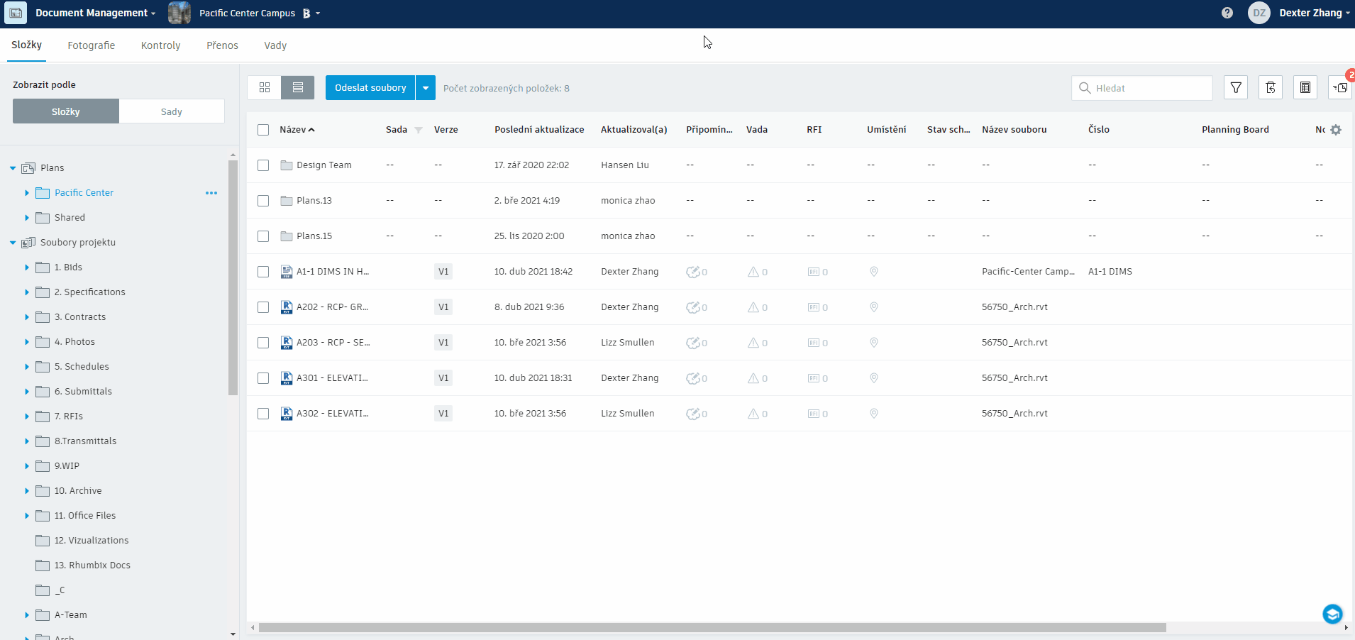Click the Sada column filter icon
Viewport: 1355px width, 640px height.
point(419,130)
